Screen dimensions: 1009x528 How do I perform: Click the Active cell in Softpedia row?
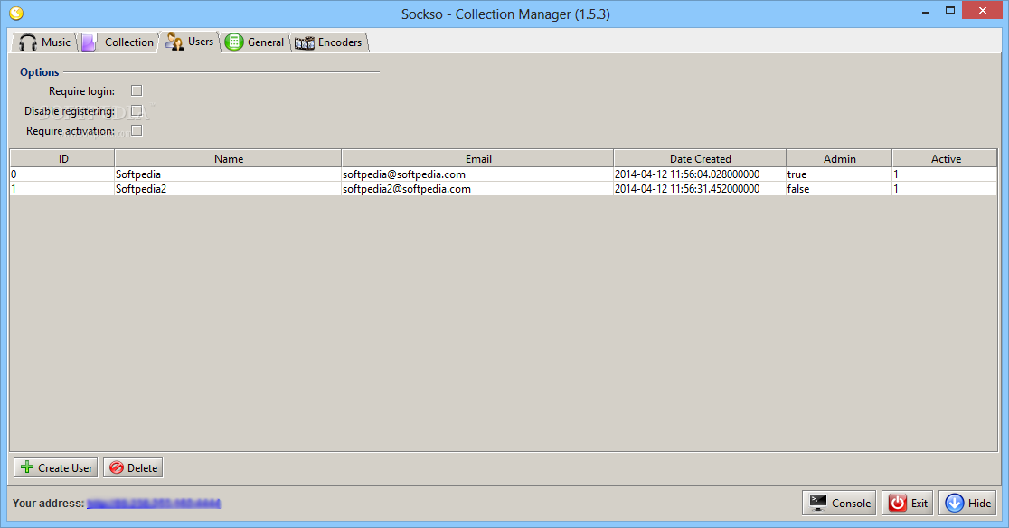click(x=945, y=174)
